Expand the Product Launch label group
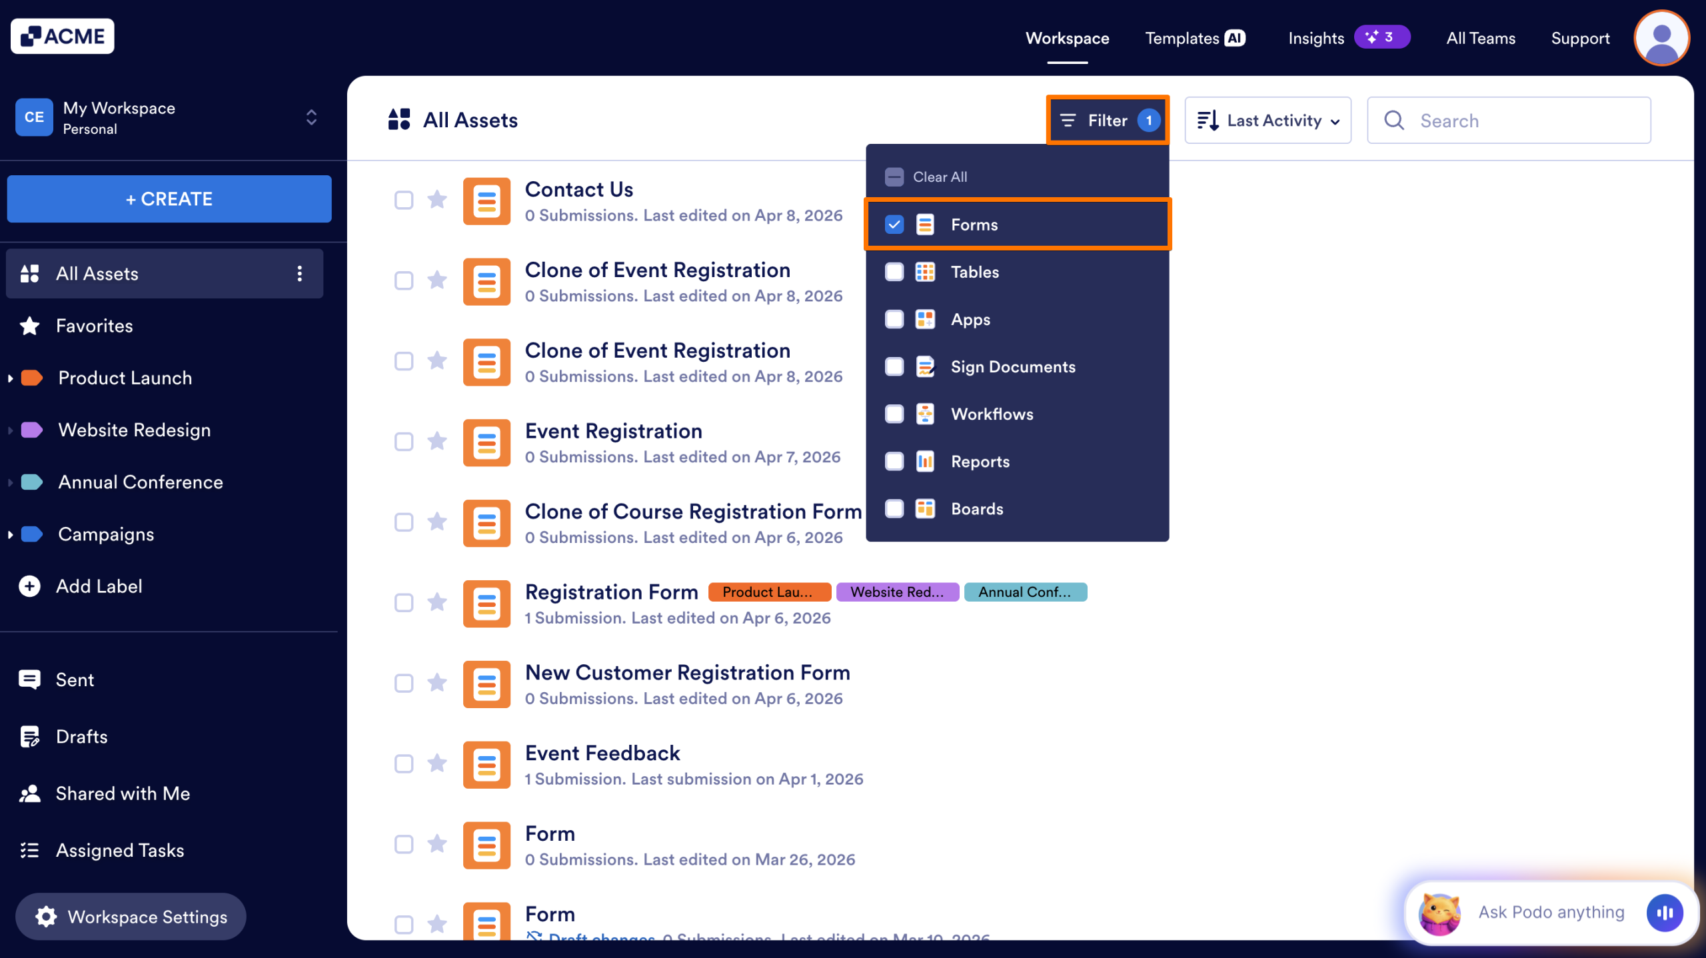Image resolution: width=1706 pixels, height=958 pixels. 10,378
